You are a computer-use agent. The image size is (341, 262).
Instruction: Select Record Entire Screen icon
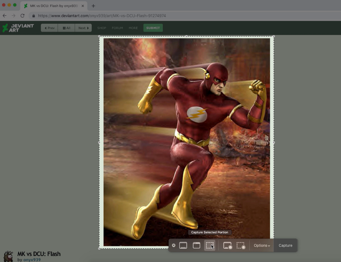point(228,245)
